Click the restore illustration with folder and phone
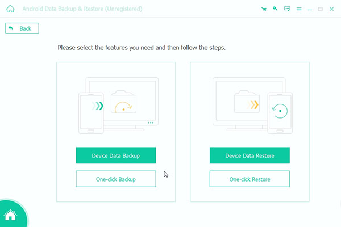Screen dimensions: 341x227 pos(253,106)
